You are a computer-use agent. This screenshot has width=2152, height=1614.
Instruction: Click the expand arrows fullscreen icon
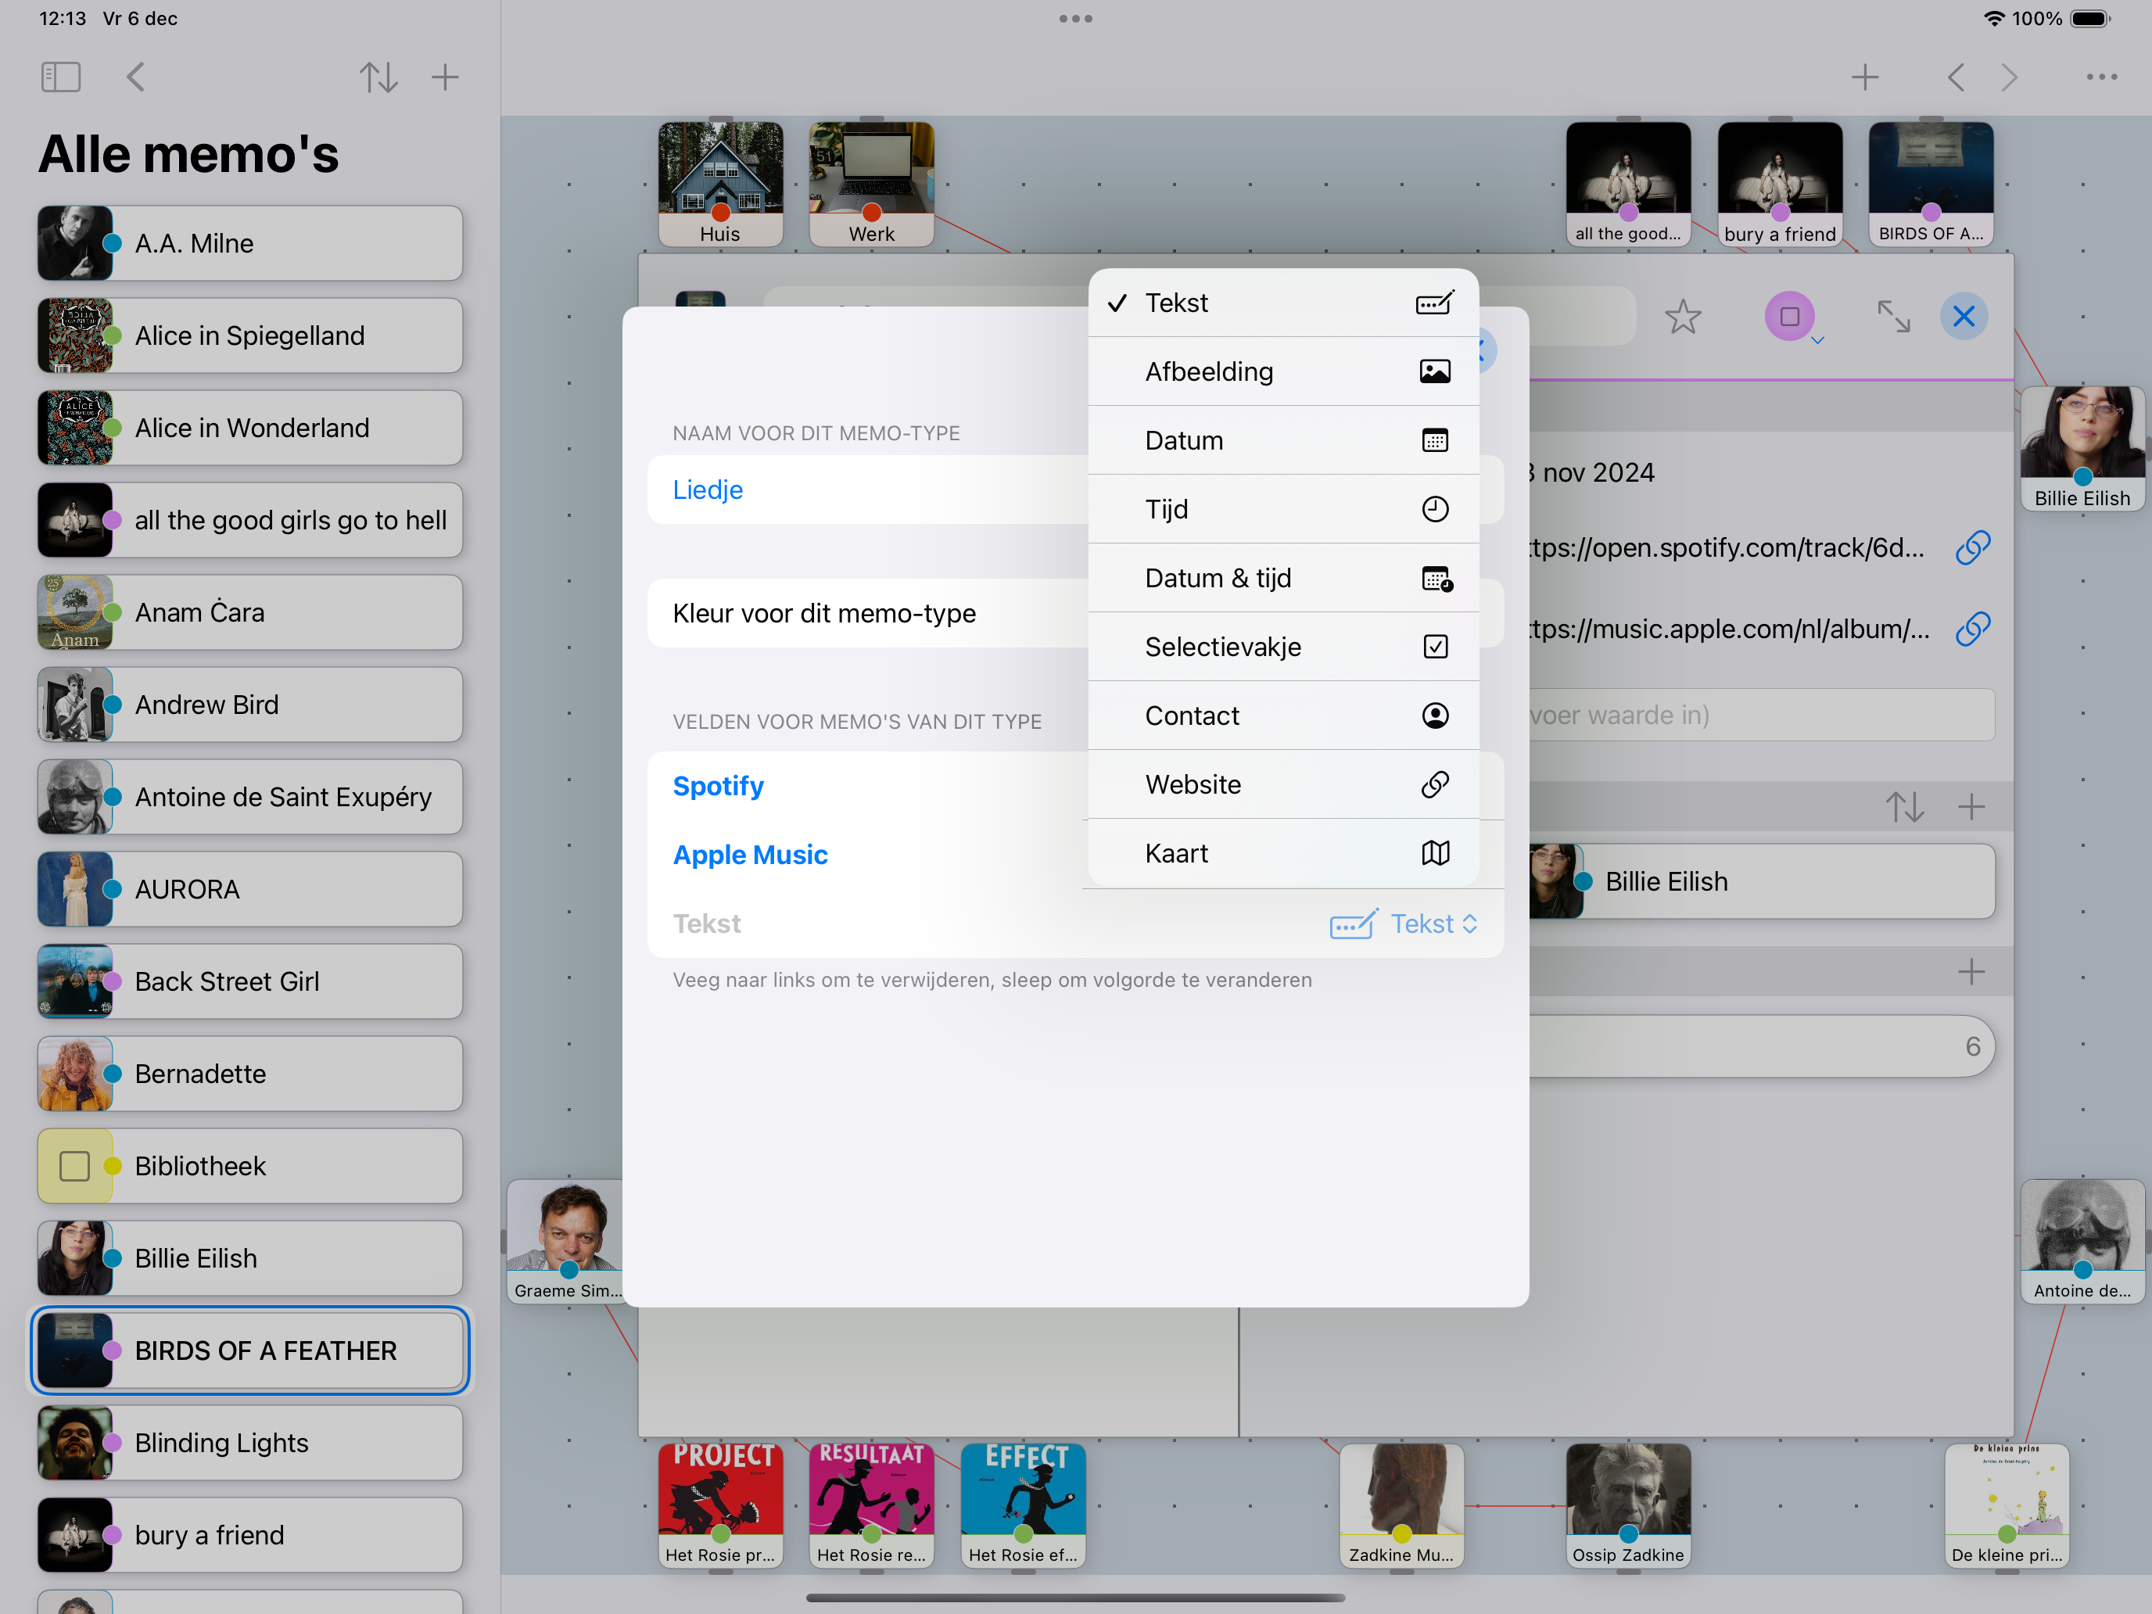1893,316
